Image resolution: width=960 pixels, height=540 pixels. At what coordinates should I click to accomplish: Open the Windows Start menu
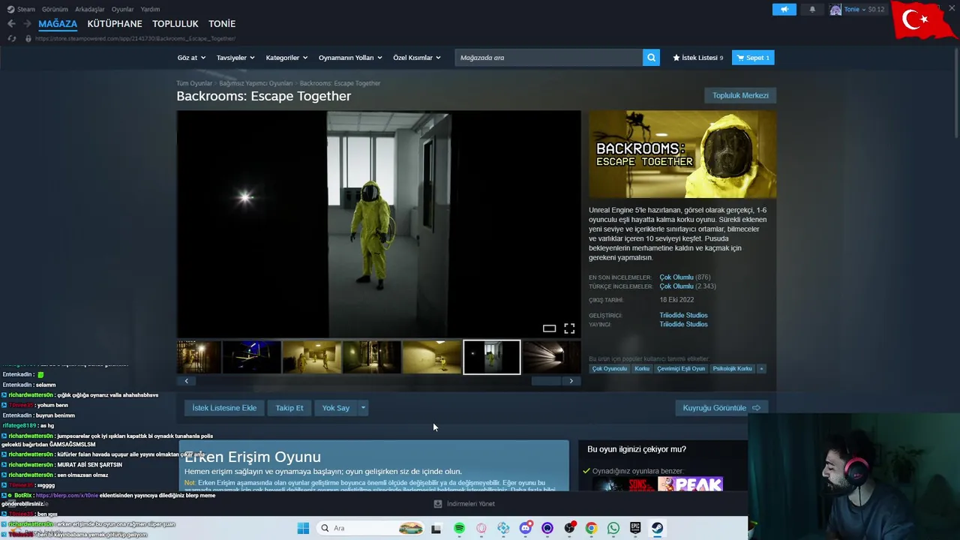(303, 528)
